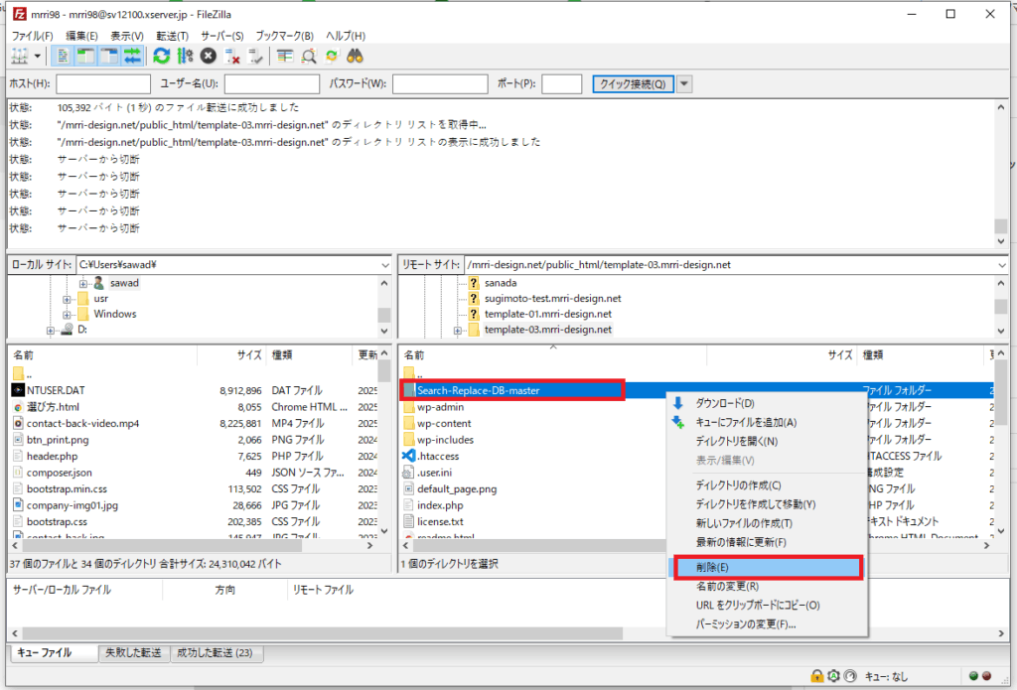Select 削除(E) in the context menu

[x=766, y=567]
